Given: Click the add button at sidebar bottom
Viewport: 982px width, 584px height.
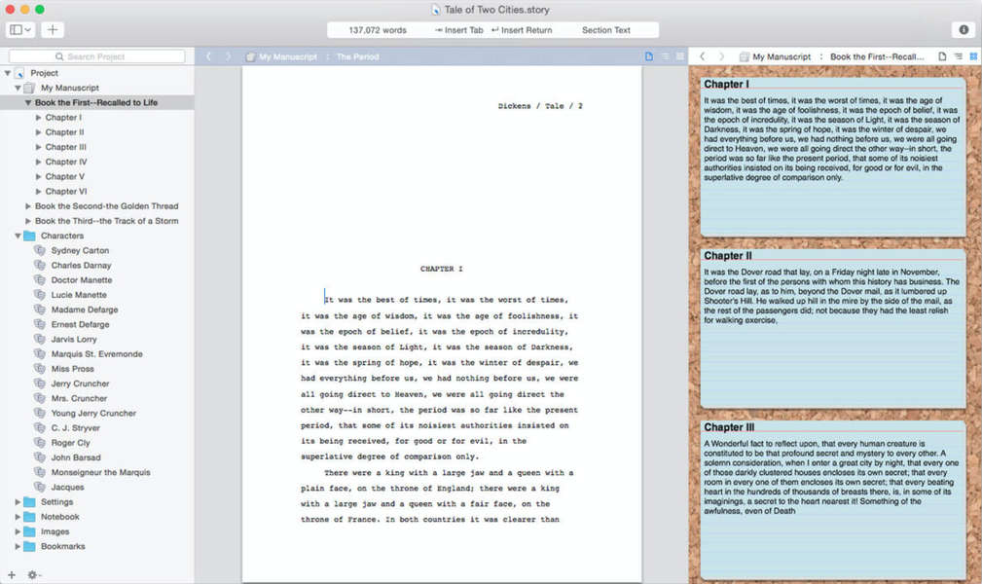Looking at the screenshot, I should [12, 574].
